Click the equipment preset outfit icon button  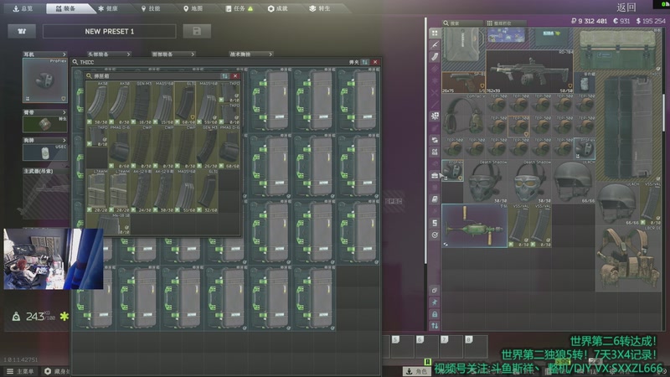tap(22, 31)
